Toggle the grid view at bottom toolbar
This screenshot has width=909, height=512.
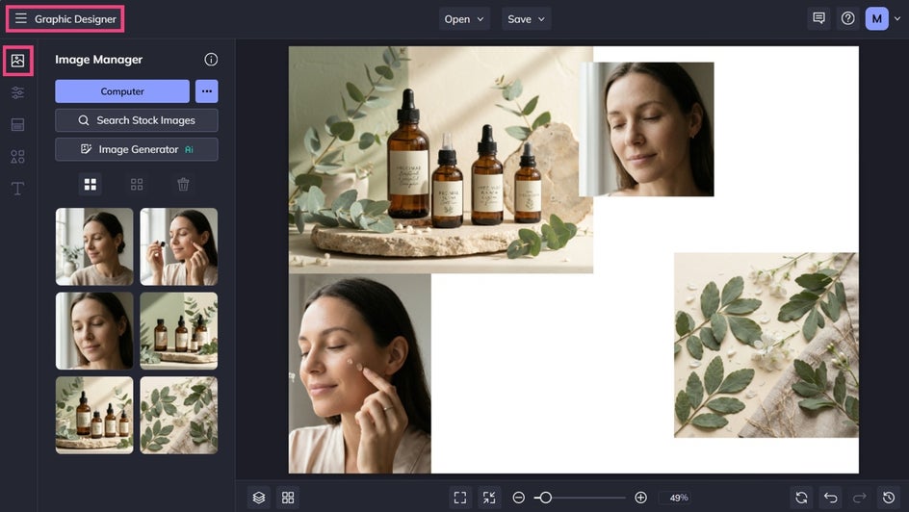288,498
